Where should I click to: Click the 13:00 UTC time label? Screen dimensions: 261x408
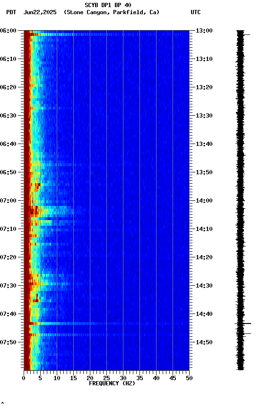point(204,31)
